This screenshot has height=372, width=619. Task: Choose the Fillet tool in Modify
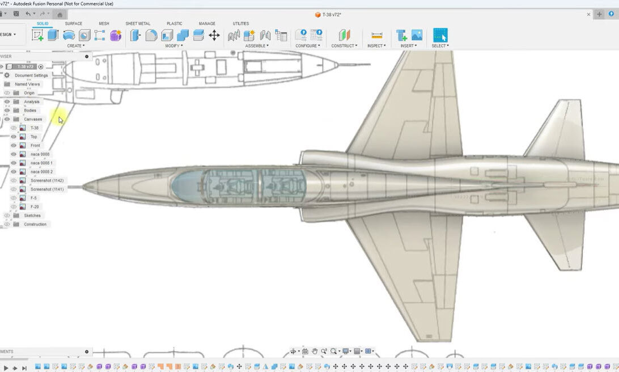(x=151, y=35)
